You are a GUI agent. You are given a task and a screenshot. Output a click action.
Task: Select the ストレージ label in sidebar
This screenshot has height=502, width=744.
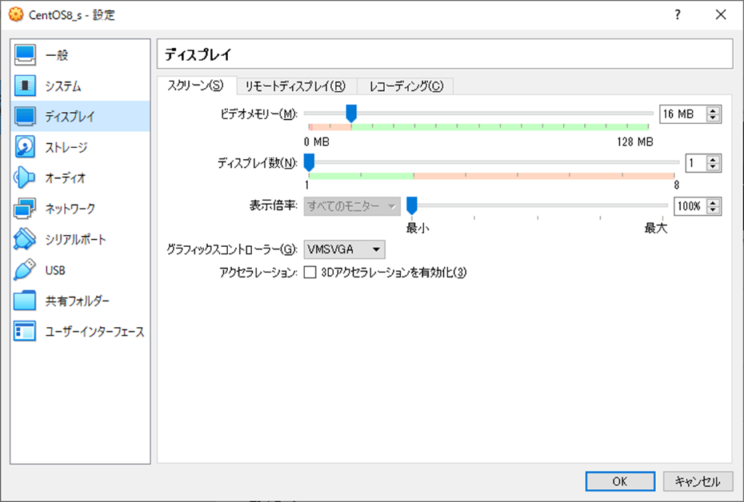66,147
